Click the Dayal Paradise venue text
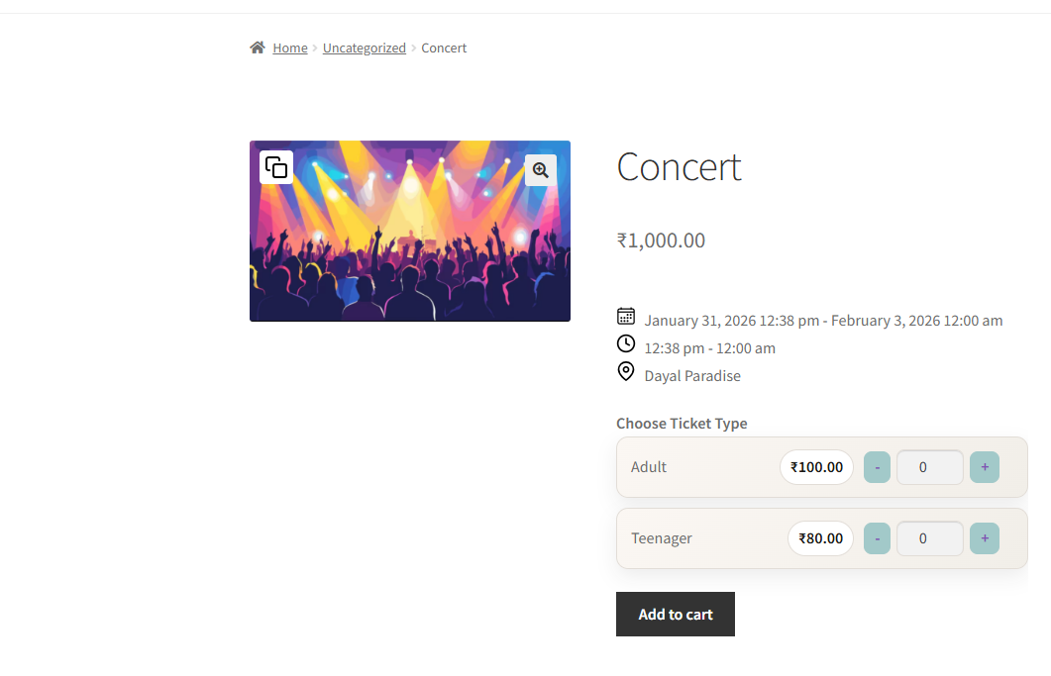This screenshot has width=1051, height=676. (691, 375)
